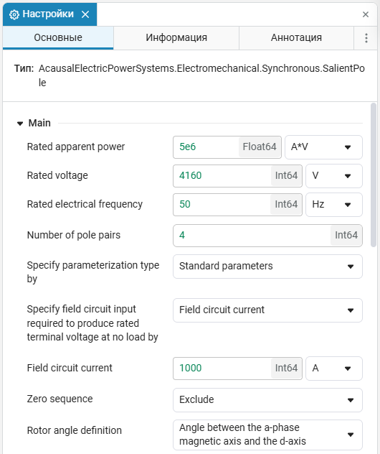380x454 pixels.
Task: Open the Zero sequence Exclude dropdown
Action: click(x=267, y=400)
